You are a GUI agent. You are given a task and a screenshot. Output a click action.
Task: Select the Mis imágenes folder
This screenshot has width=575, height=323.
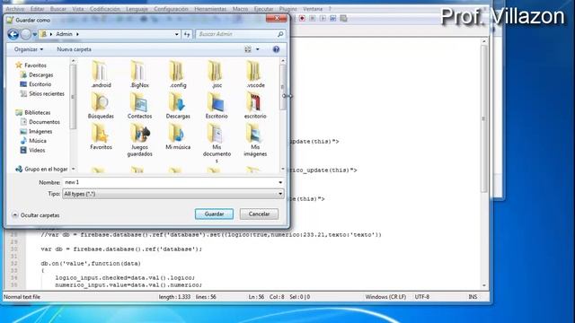coord(255,140)
